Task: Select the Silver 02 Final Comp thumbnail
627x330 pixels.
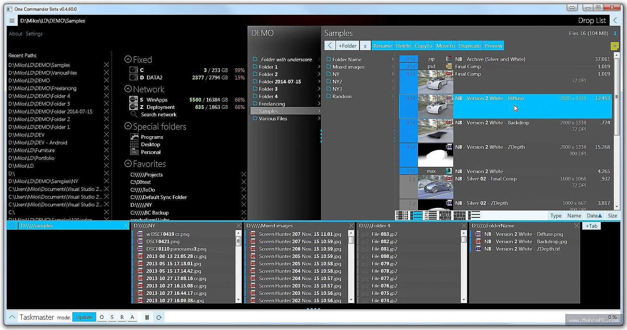Action: coord(435,187)
